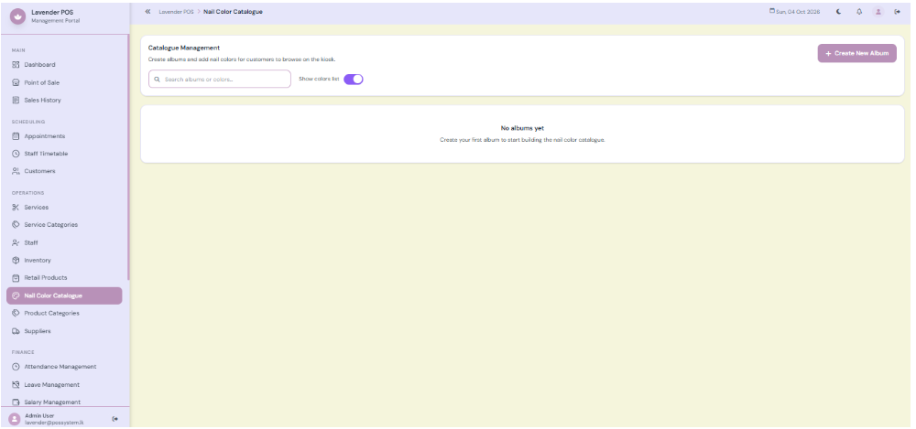Click the Admin User avatar in sidebar footer
Screen dimensions: 916x429
point(15,419)
